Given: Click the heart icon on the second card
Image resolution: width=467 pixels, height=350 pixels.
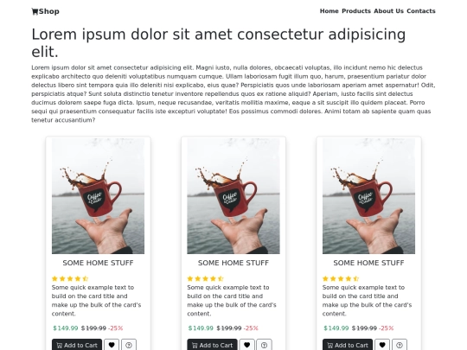Looking at the screenshot, I should [246, 345].
